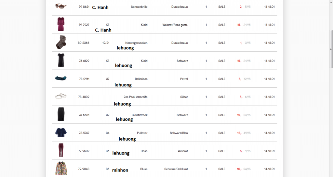Click the Bluse product name
The image size is (333, 177).
pos(144,169)
